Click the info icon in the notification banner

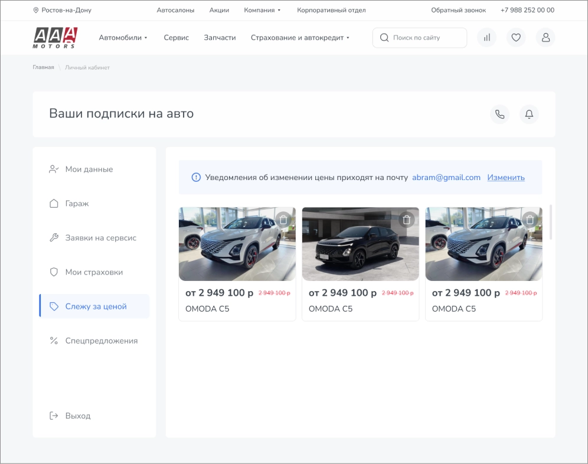tap(196, 178)
